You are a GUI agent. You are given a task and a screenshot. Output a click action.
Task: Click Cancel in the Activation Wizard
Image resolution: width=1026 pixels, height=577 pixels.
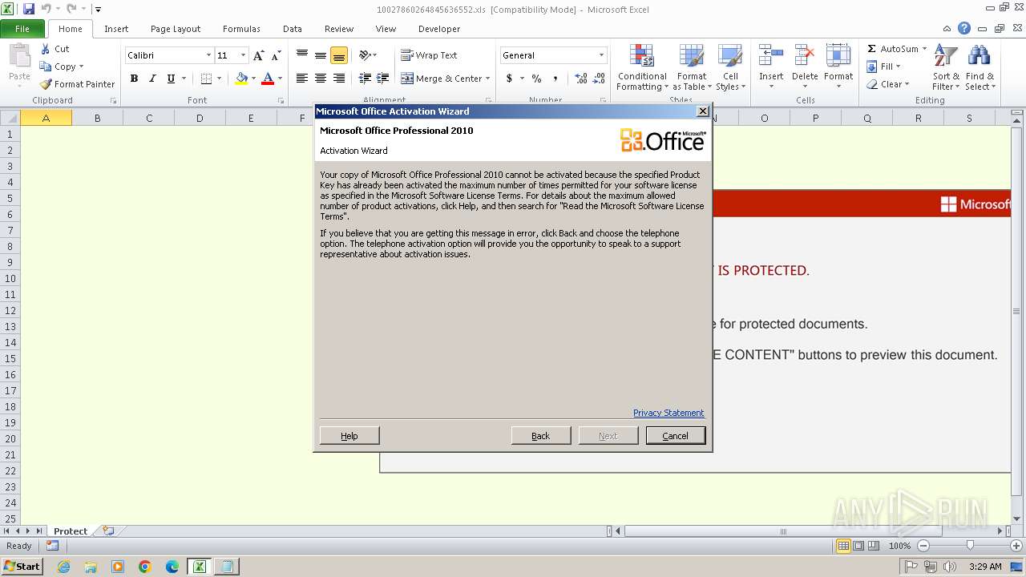coord(675,435)
